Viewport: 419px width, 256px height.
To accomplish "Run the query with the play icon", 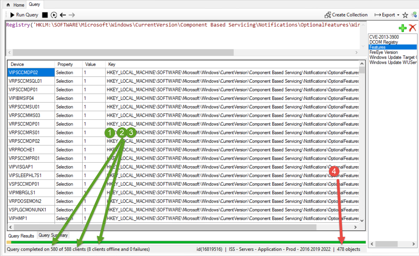I will pos(12,15).
